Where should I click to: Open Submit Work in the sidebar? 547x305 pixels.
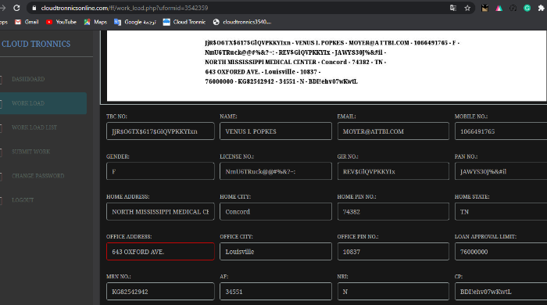(30, 152)
